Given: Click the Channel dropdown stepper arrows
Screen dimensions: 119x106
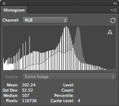Looking at the screenshot, I should (65, 20).
